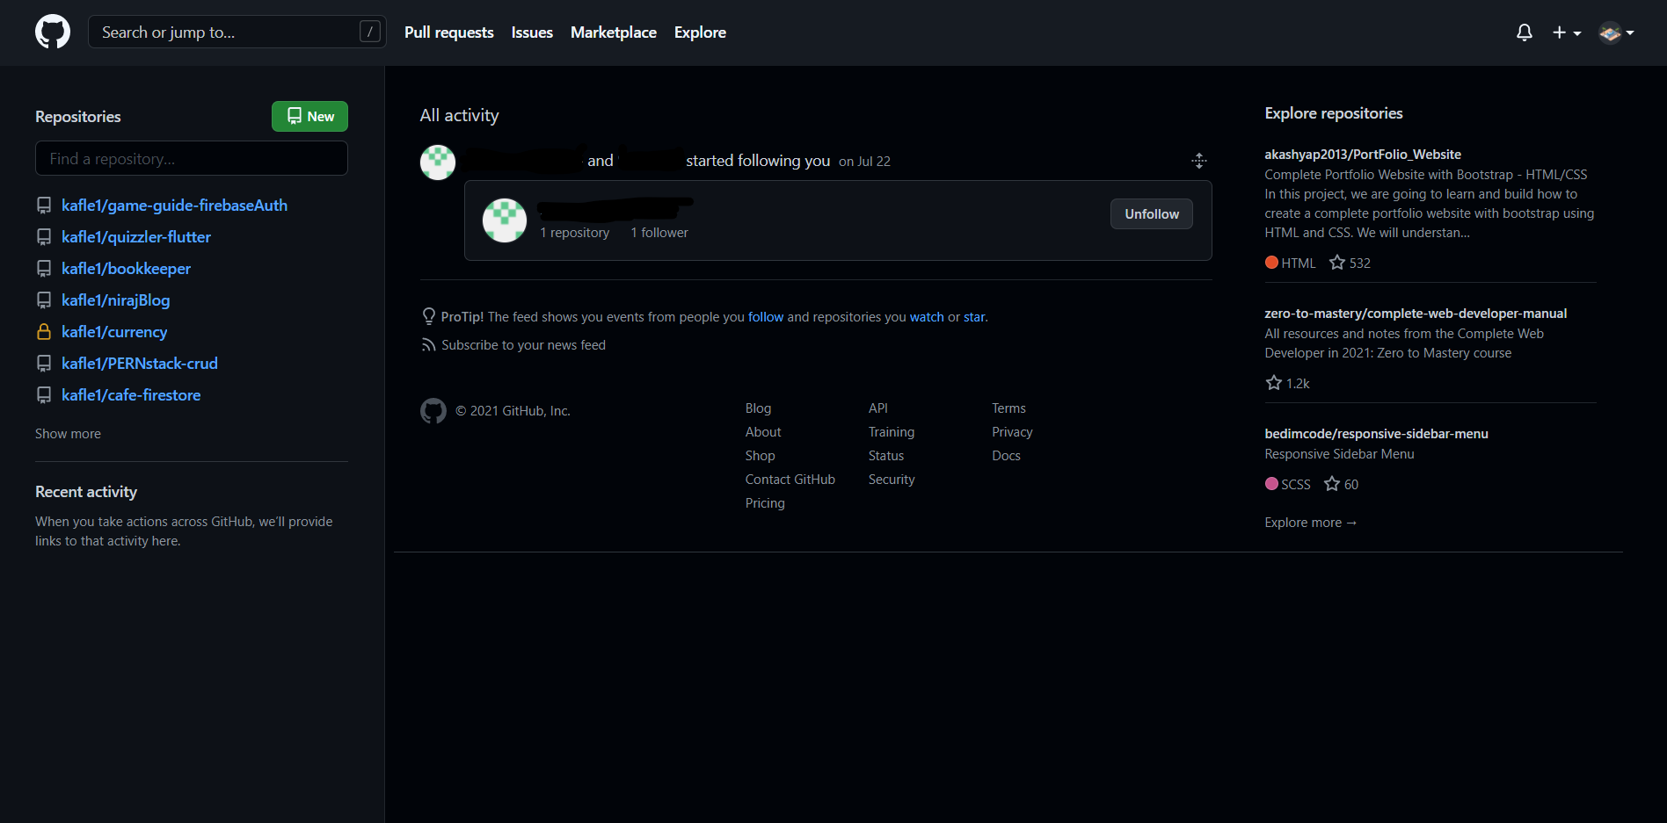Click the lock icon beside kafle1/currency
The image size is (1667, 823).
[44, 332]
